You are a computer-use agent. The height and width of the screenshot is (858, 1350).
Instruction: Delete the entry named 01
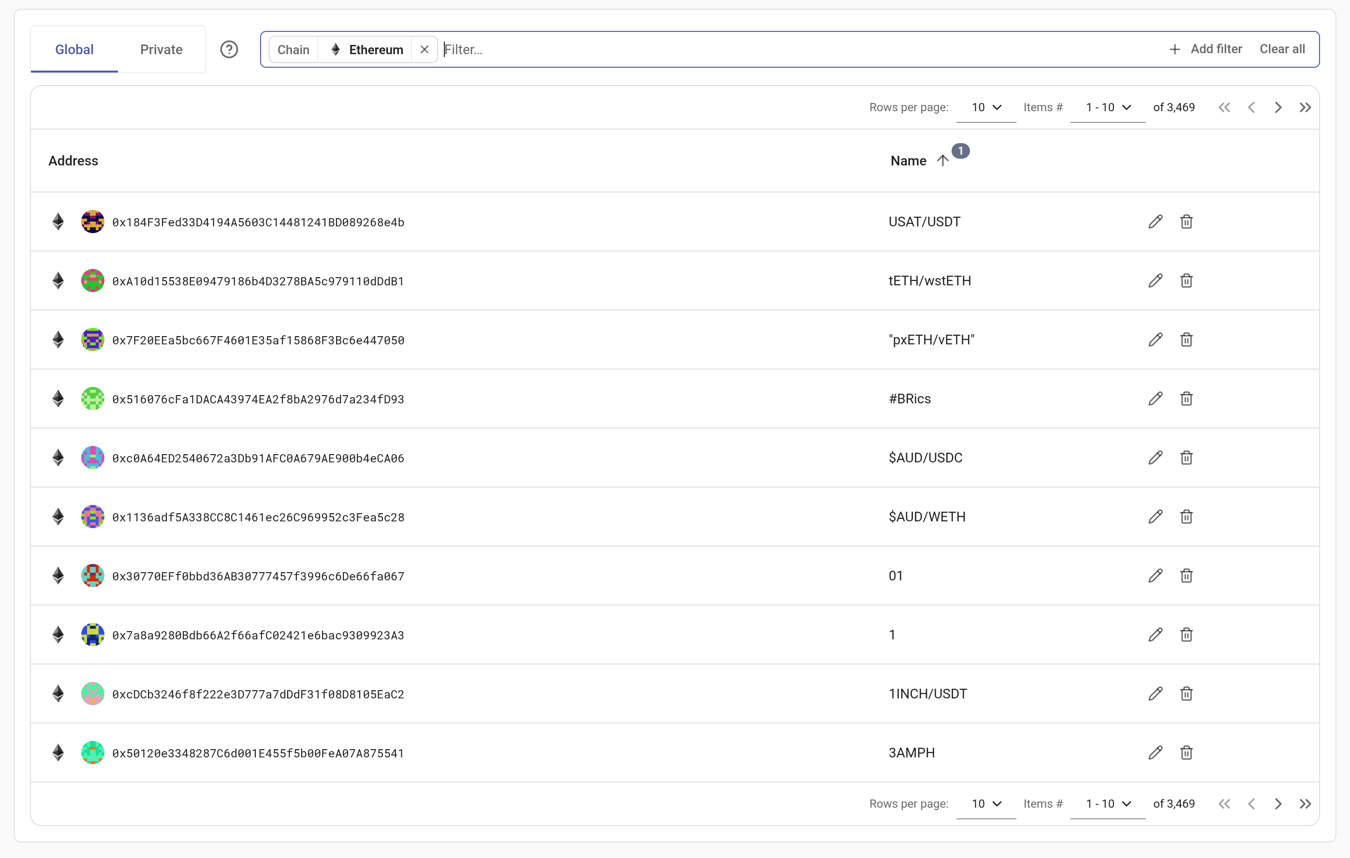pyautogui.click(x=1186, y=576)
